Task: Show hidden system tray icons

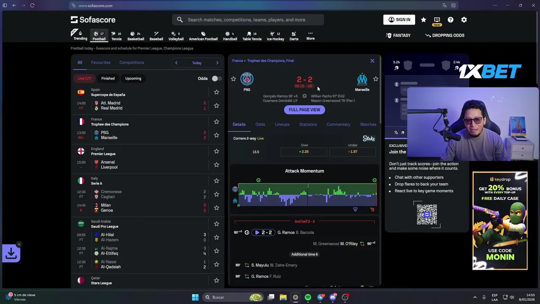Action: tap(475, 297)
